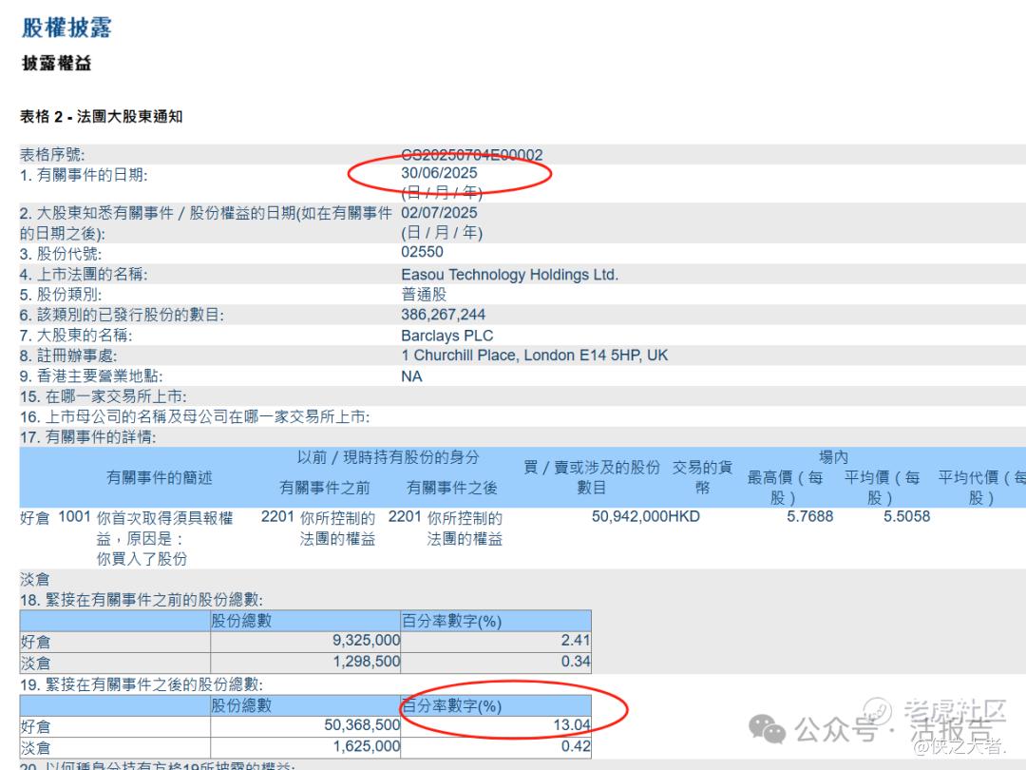
Task: Click the 交易的貨幣 column header
Action: 703,477
